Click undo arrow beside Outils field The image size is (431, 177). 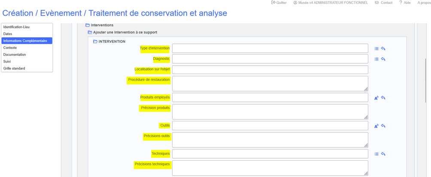click(383, 126)
